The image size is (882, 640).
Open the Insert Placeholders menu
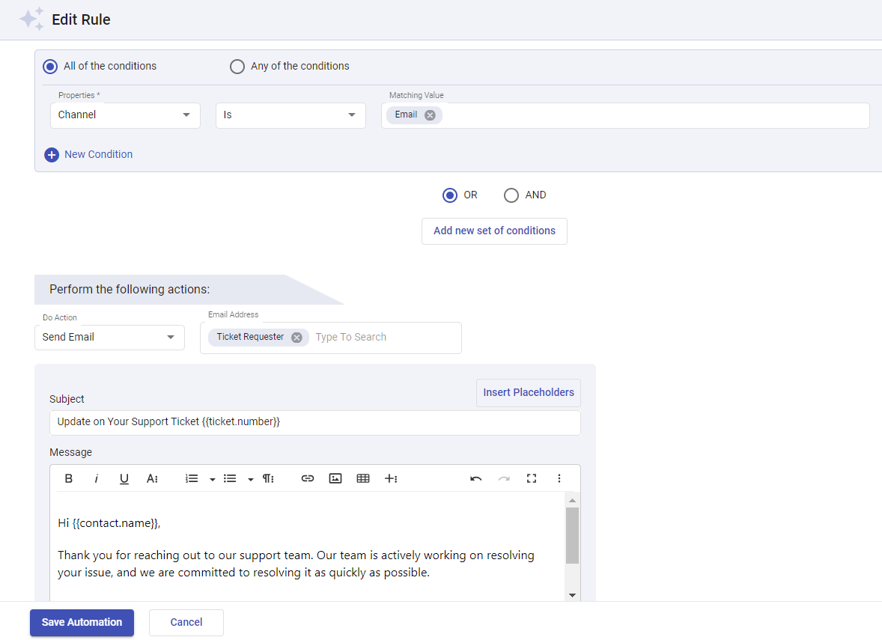[528, 392]
